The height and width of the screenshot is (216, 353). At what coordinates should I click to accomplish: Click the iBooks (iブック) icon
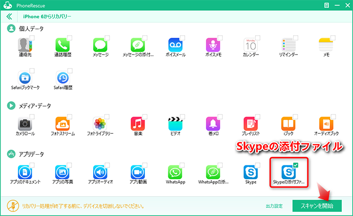[289, 124]
